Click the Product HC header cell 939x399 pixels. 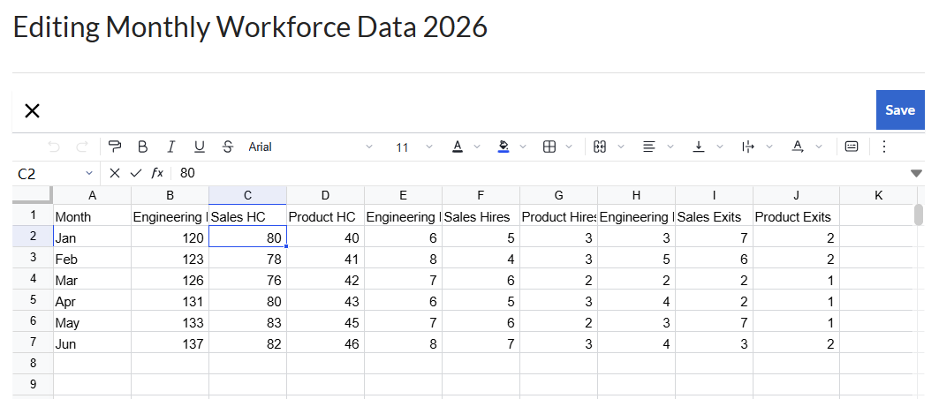click(325, 216)
